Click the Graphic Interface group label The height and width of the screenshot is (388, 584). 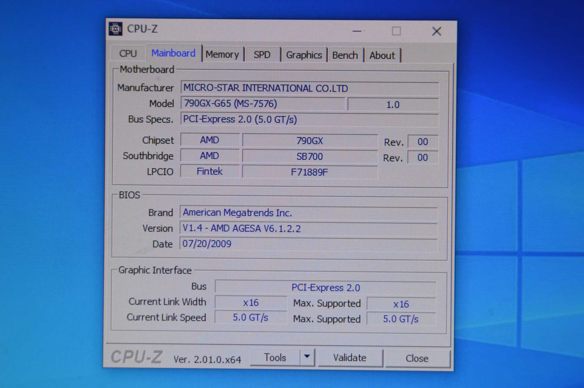coord(155,270)
